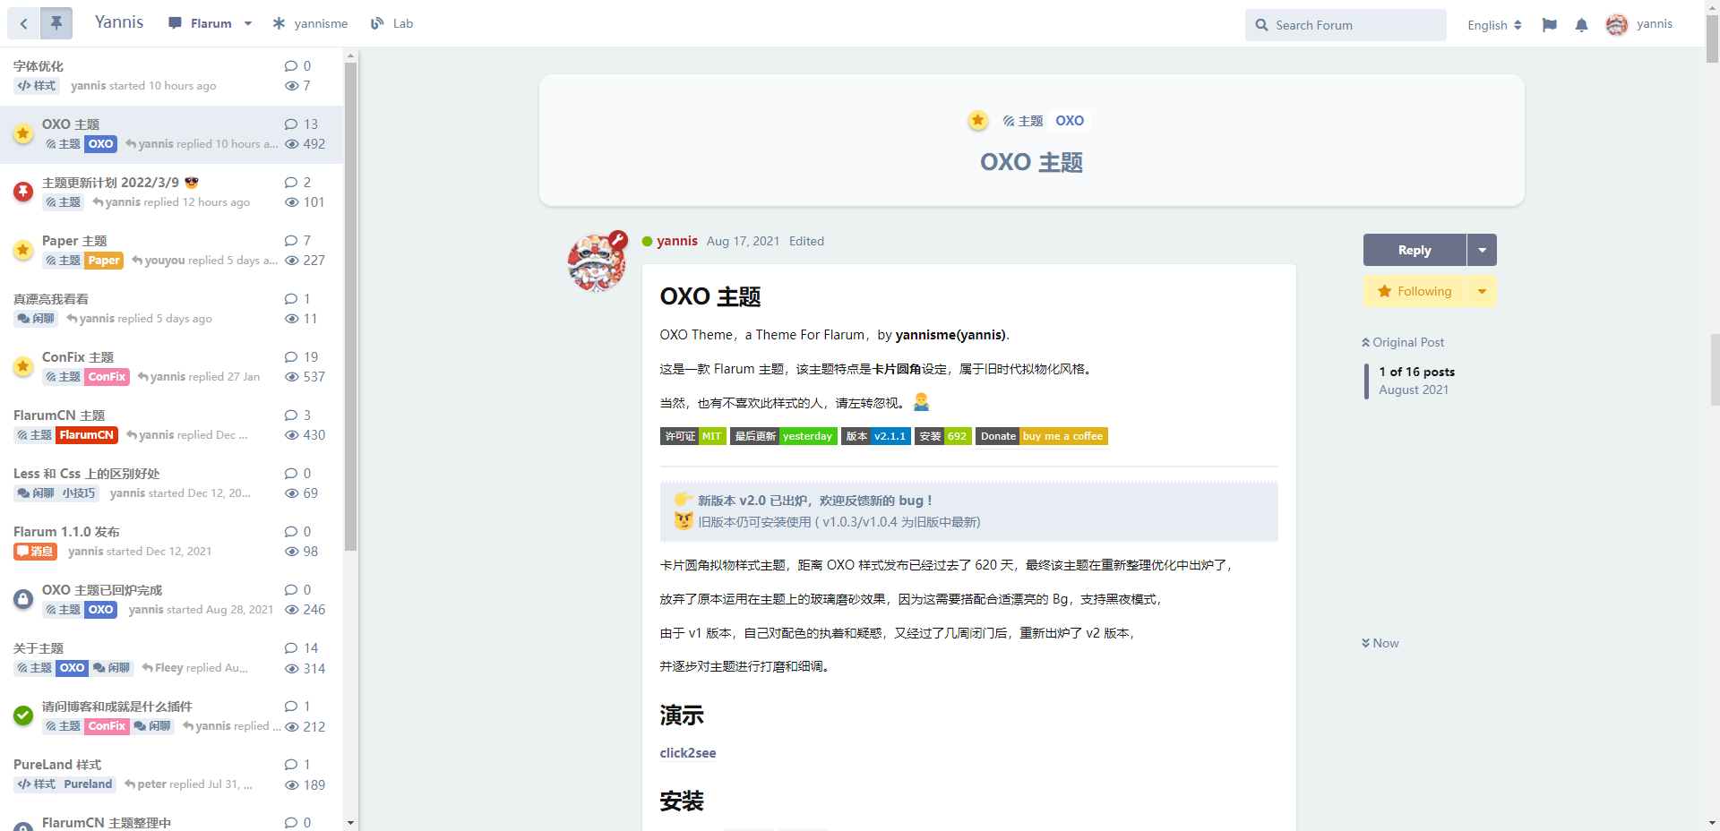
Task: Click the red pinned badge on 主题更新计划
Action: coord(23,191)
